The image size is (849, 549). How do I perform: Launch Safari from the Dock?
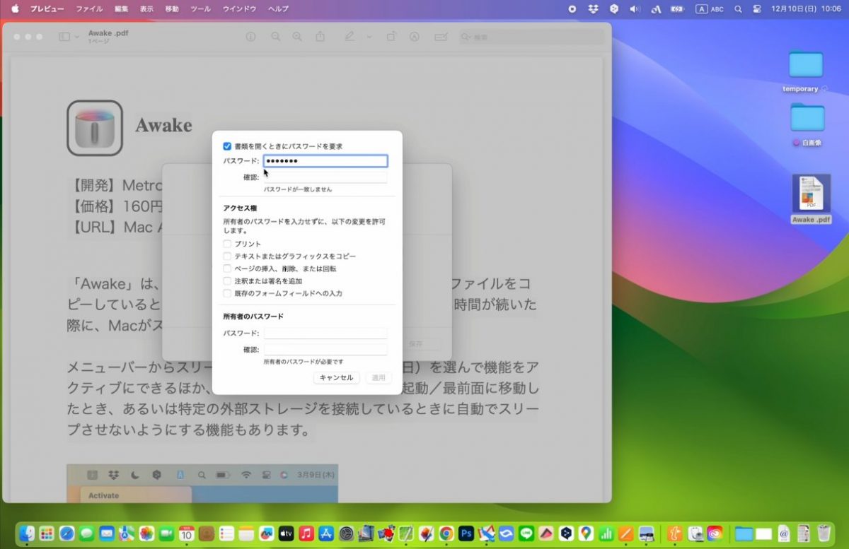[67, 533]
